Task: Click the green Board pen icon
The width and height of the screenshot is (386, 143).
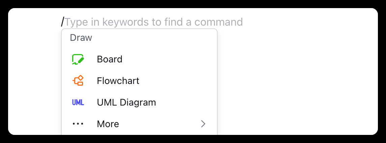Action: coord(78,59)
